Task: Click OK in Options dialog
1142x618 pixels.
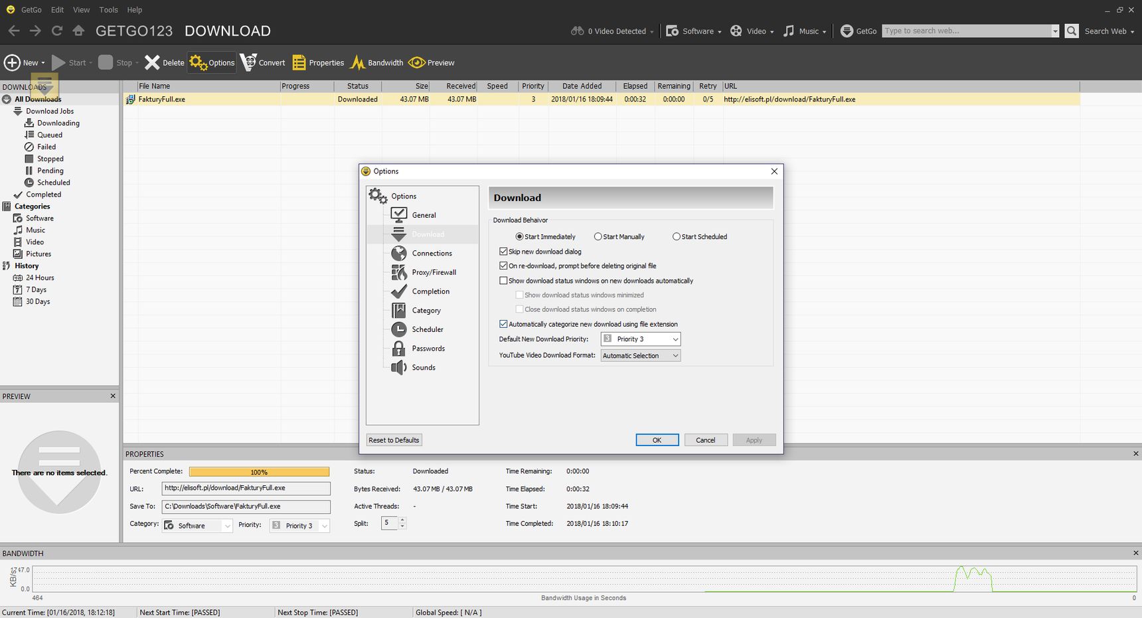Action: [657, 440]
